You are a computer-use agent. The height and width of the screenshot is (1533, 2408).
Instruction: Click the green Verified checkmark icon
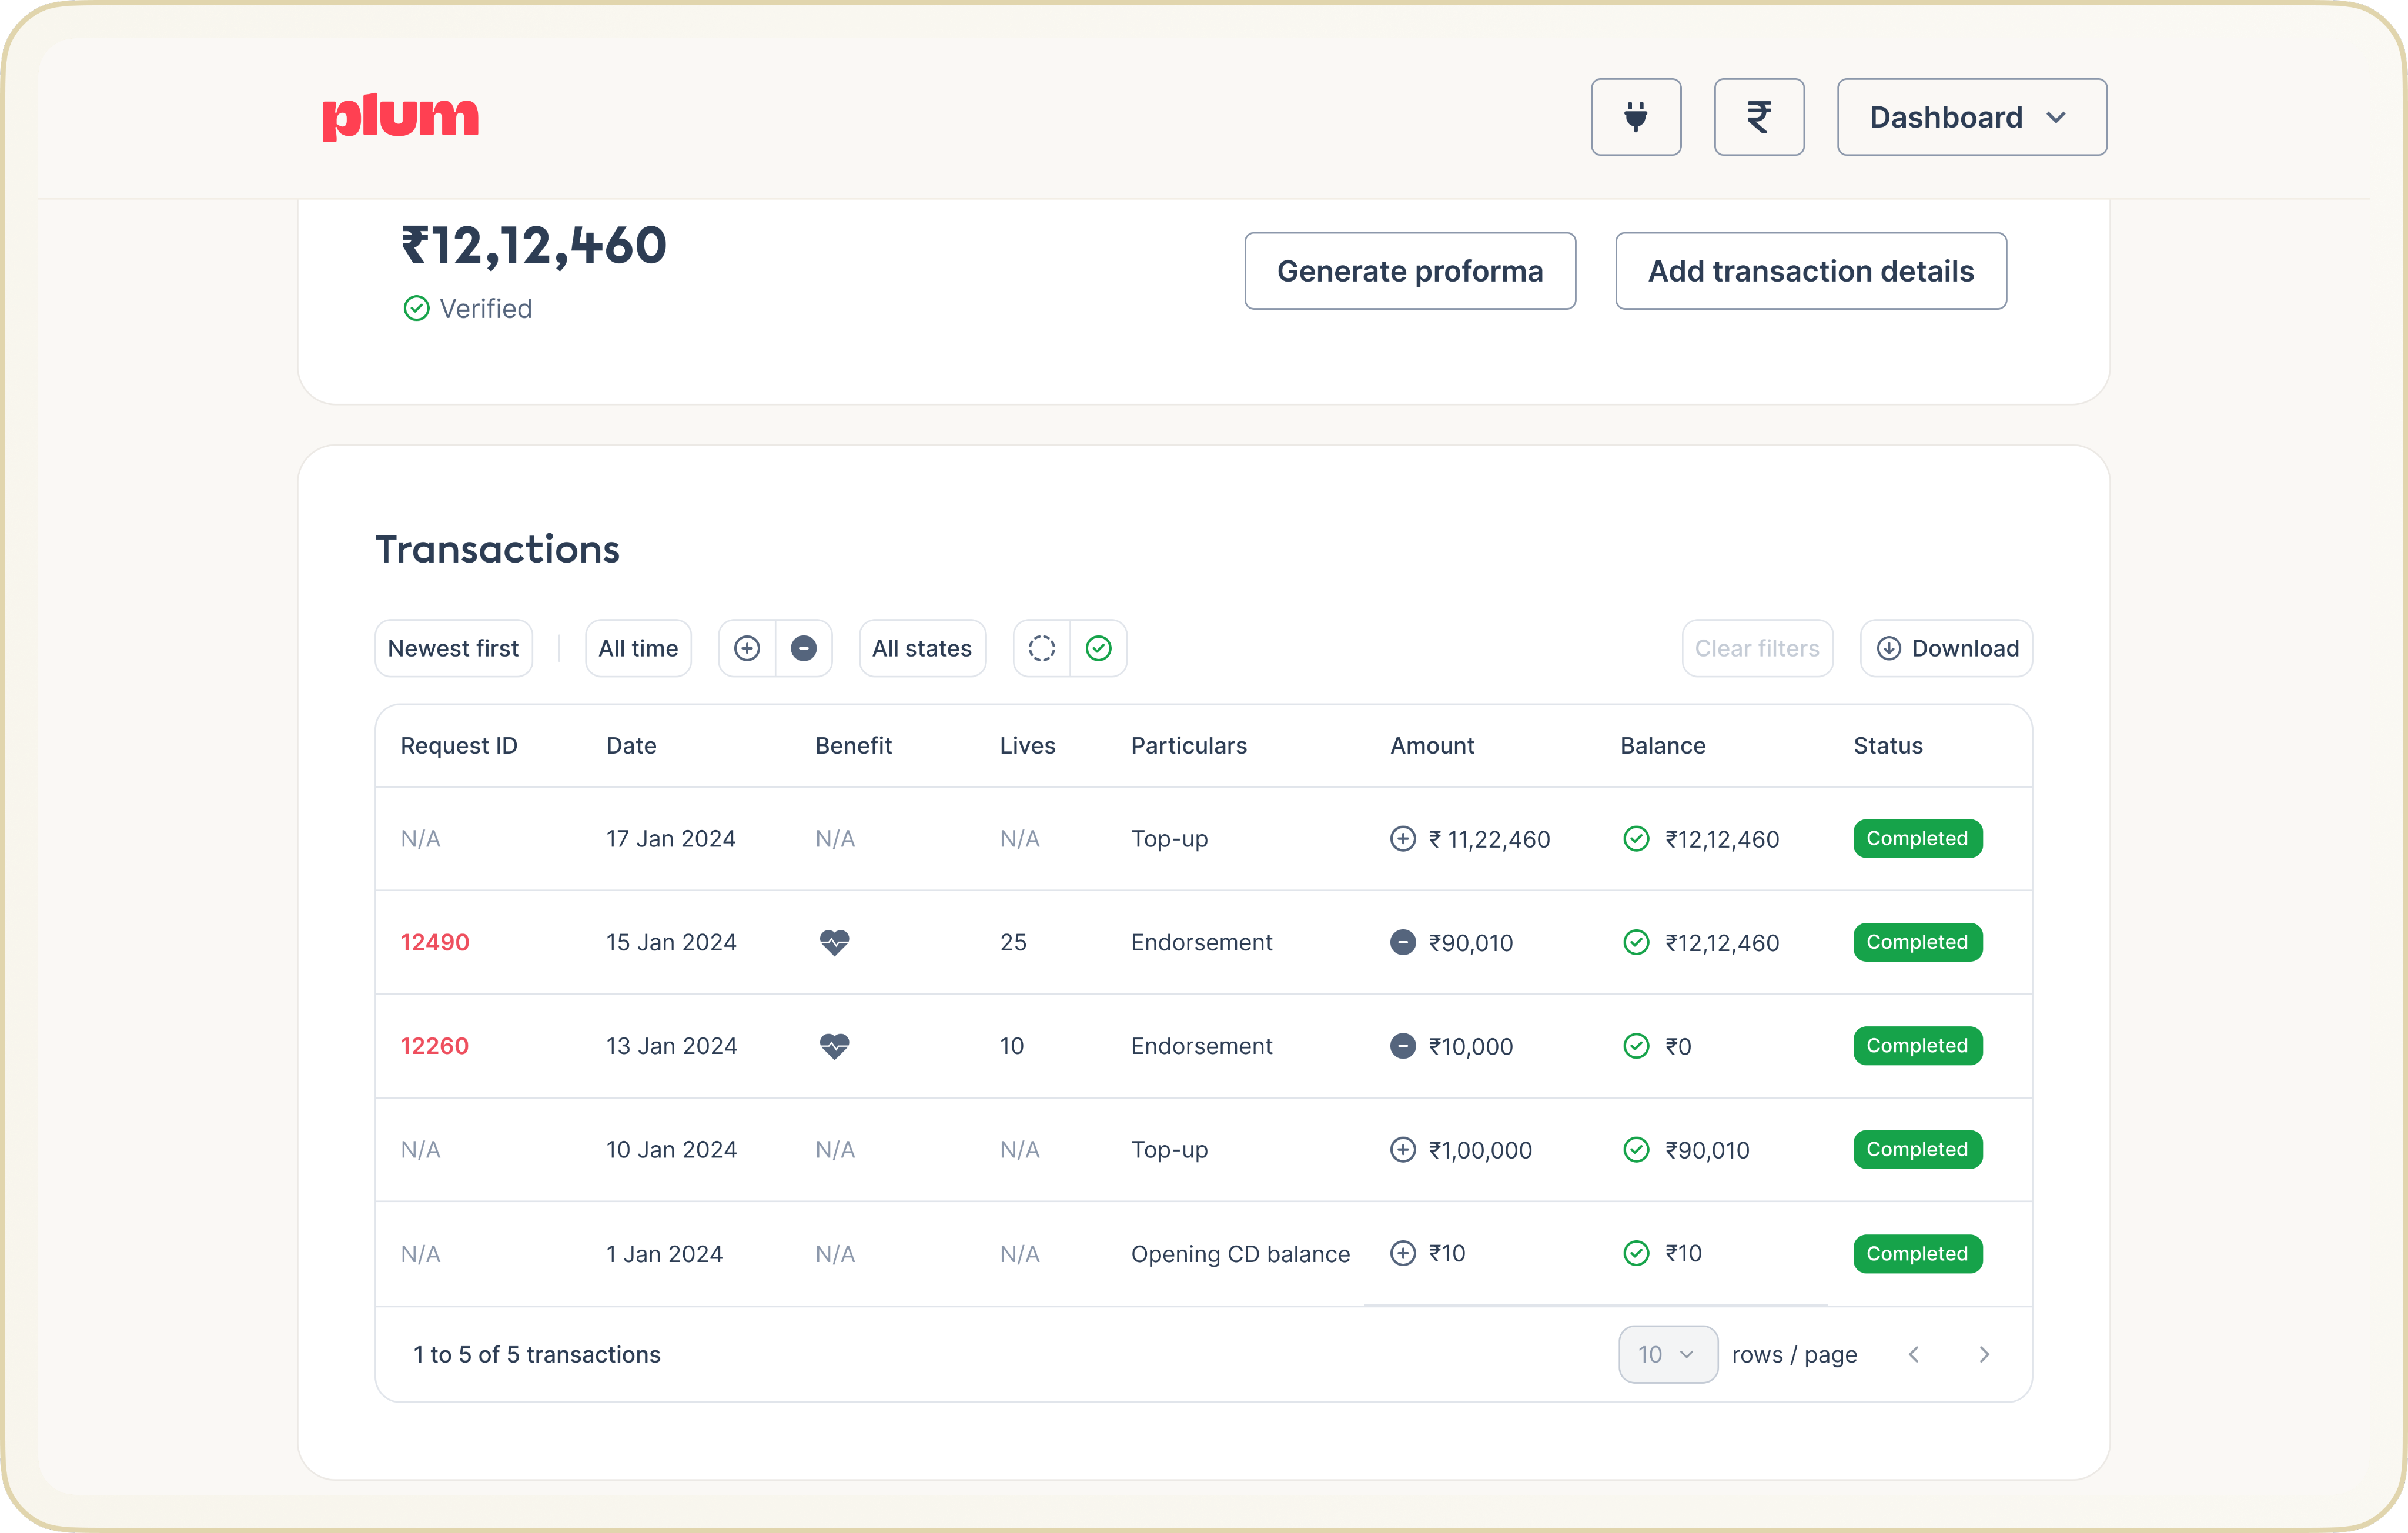tap(416, 308)
